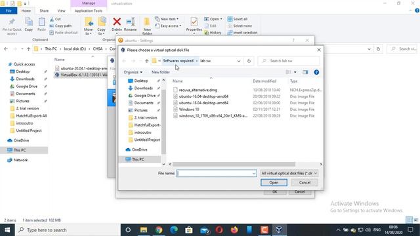The image size is (420, 236).
Task: Click the Rename icon in the ribbon
Action: pyautogui.click(x=131, y=25)
